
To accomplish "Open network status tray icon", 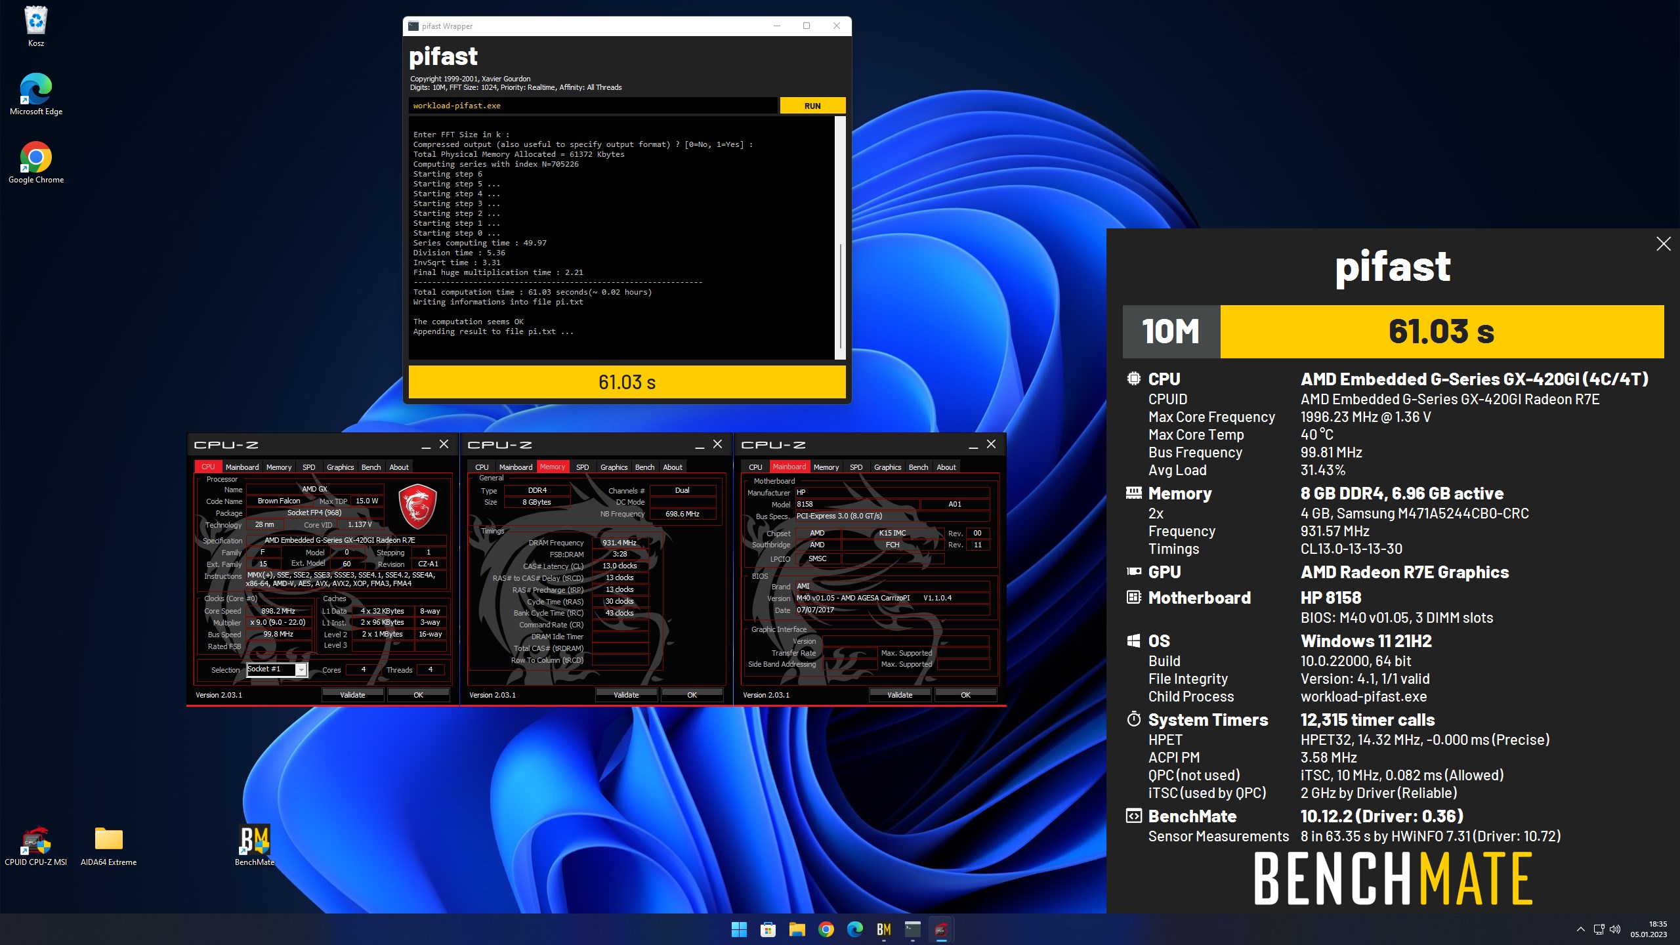I will 1599,929.
